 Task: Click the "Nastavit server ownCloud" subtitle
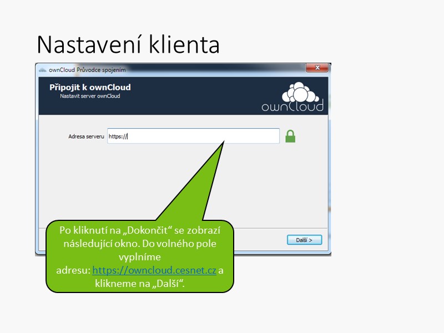tap(90, 96)
